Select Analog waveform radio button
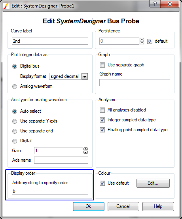 tap(15, 87)
